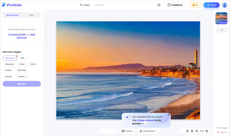Zoom out with the minus magnifier
Screen dimensions: 230x136
tap(197, 131)
